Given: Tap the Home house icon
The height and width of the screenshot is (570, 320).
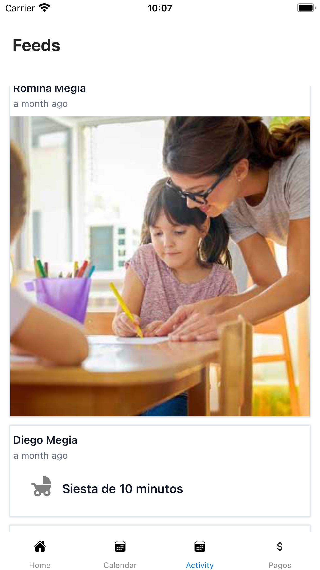Looking at the screenshot, I should coord(40,546).
